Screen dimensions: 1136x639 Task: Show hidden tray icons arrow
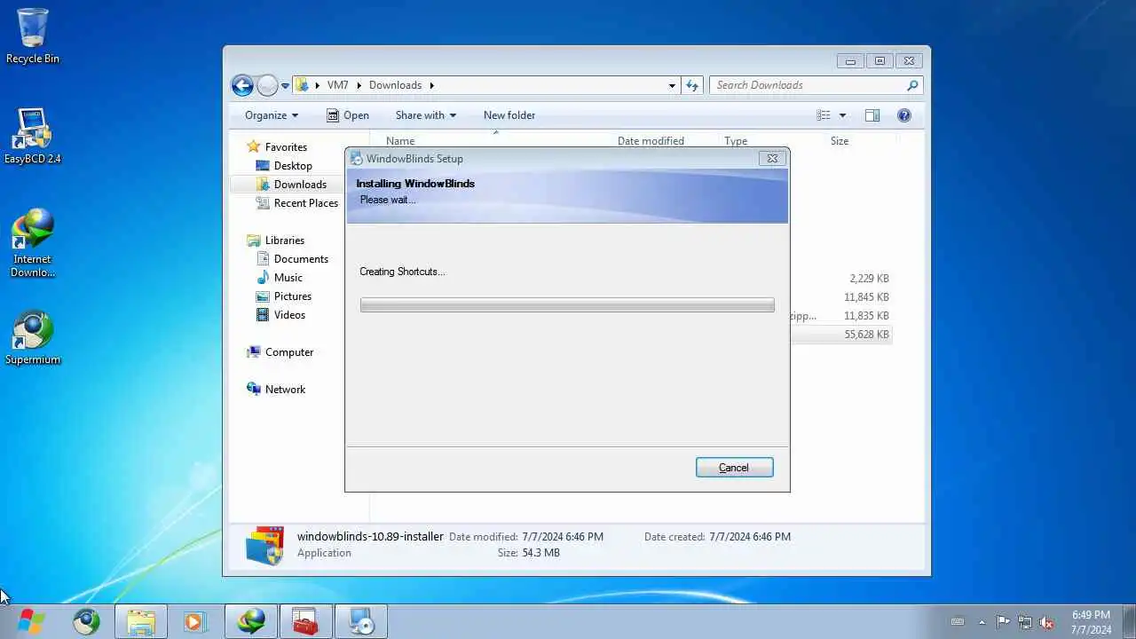click(982, 622)
